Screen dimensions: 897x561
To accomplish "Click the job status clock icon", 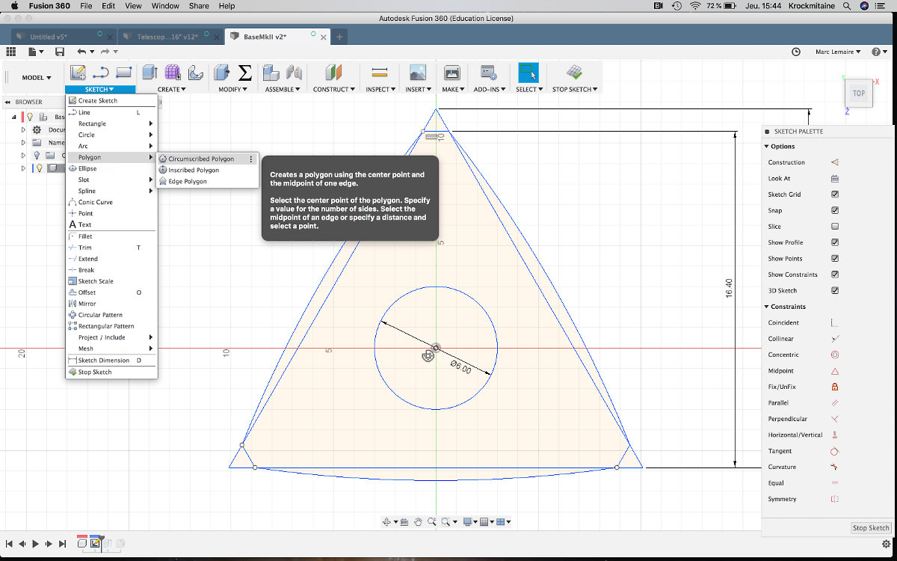I will click(x=796, y=52).
